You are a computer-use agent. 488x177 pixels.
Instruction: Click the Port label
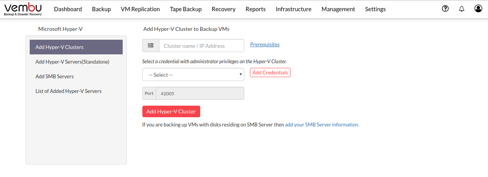tap(149, 93)
